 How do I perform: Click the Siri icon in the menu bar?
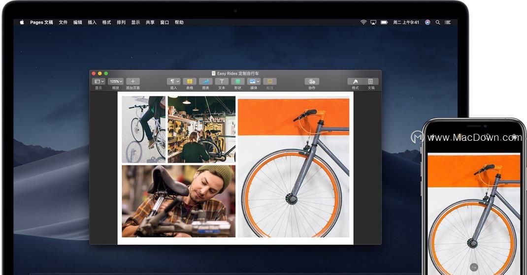pyautogui.click(x=428, y=22)
